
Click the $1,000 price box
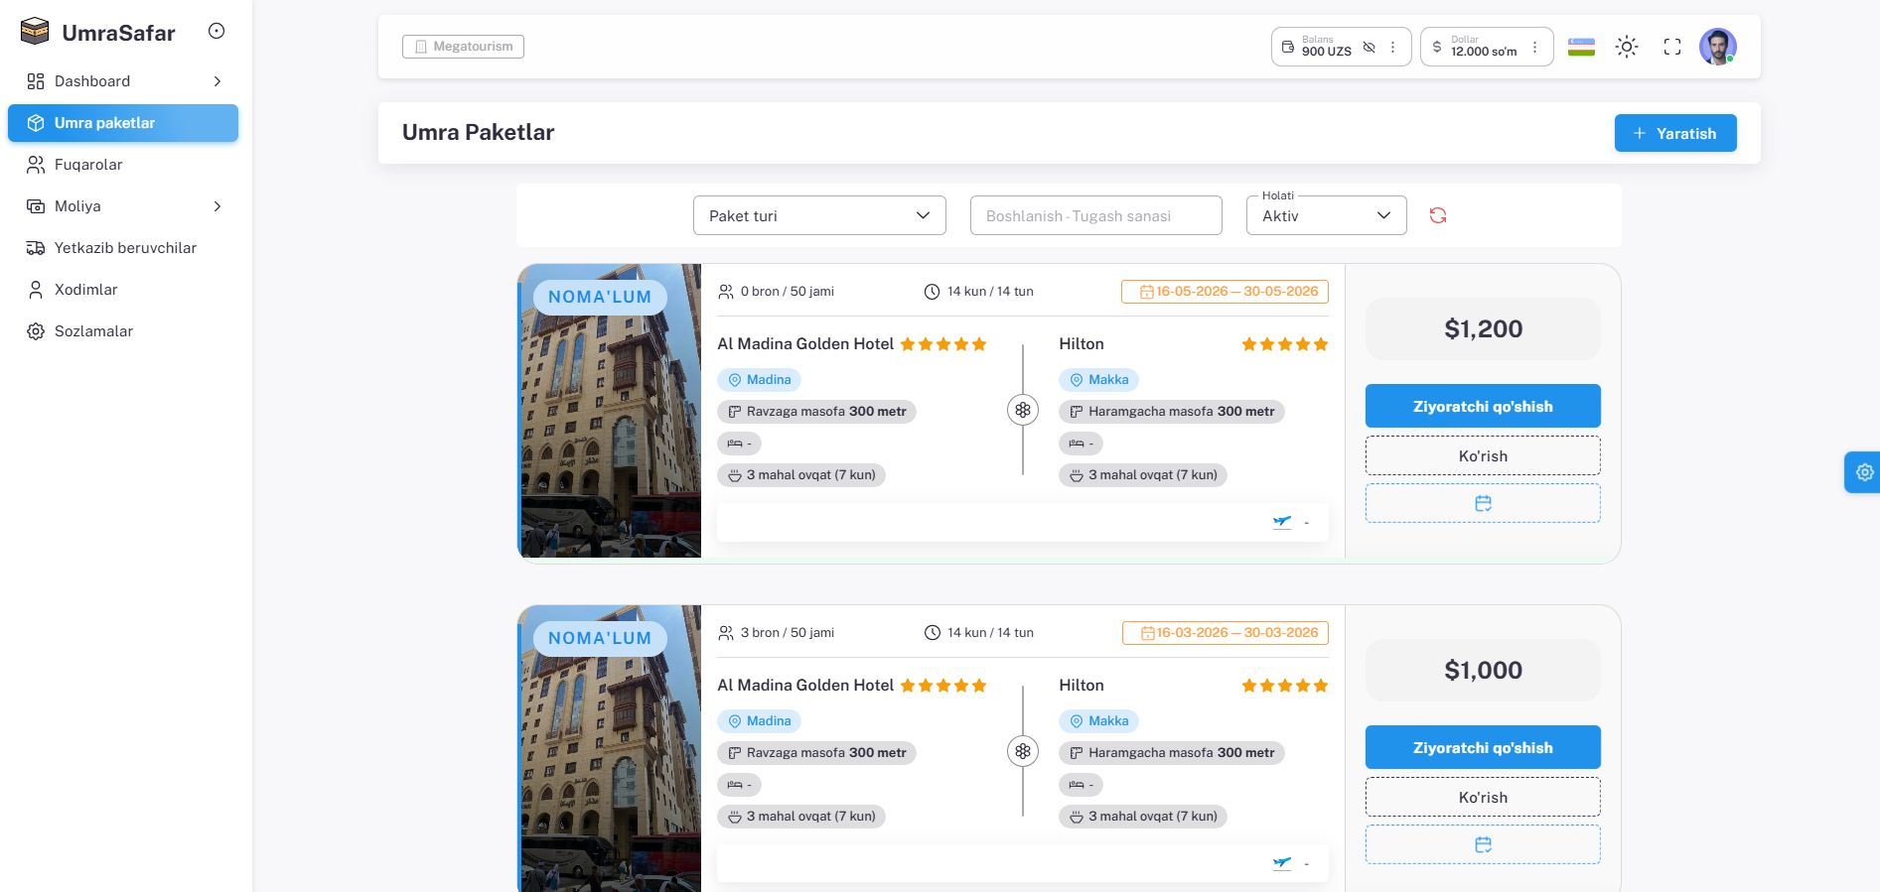coord(1483,670)
